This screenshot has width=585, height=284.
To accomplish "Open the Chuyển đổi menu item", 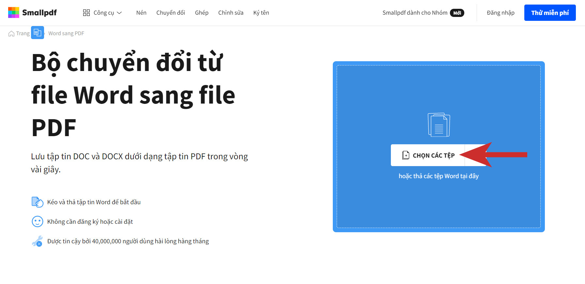I will pos(171,13).
